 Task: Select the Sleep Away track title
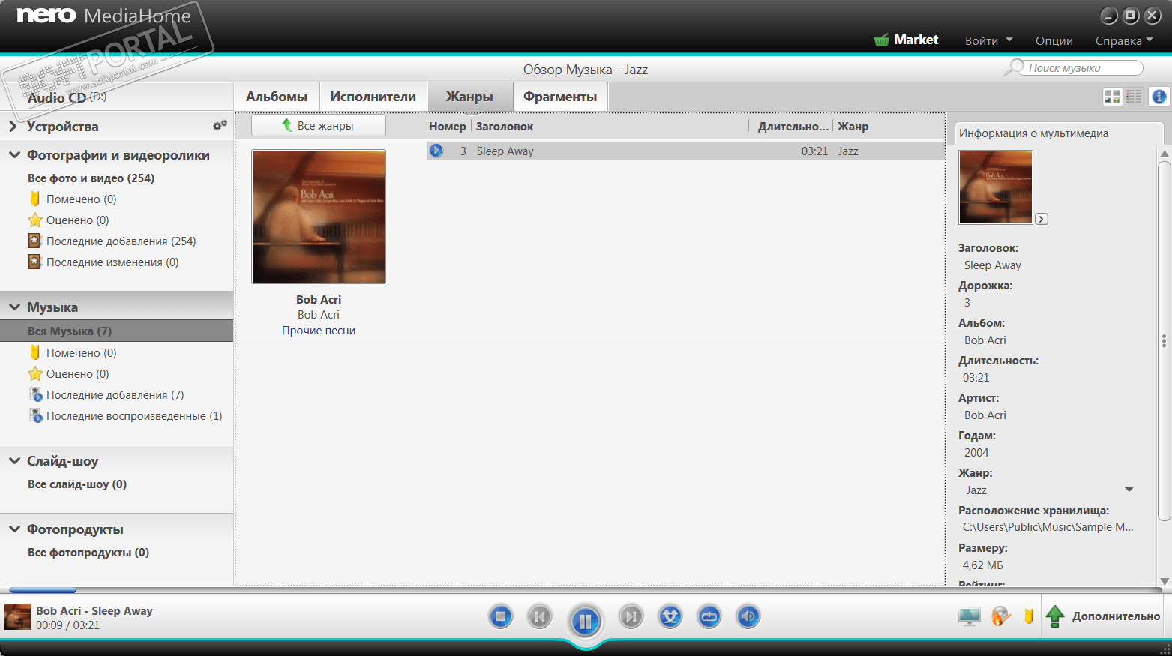tap(505, 151)
